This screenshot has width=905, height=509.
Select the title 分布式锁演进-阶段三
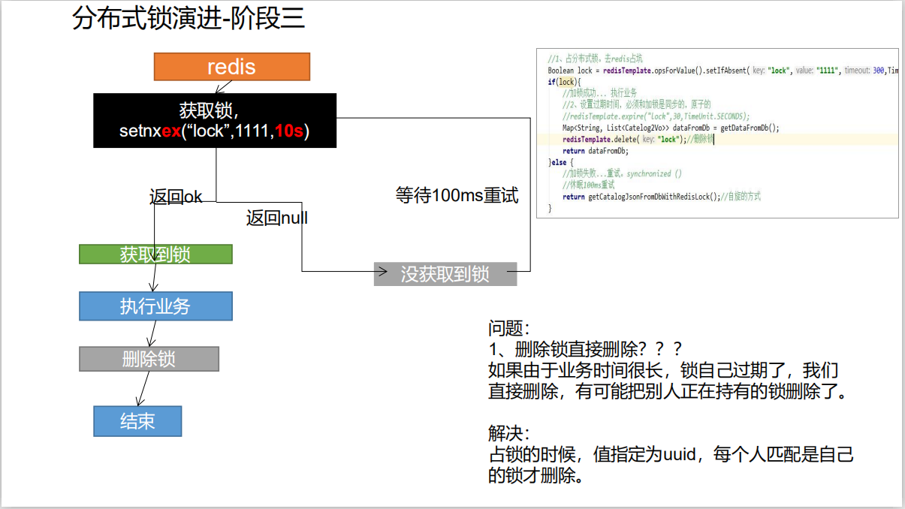(x=190, y=17)
